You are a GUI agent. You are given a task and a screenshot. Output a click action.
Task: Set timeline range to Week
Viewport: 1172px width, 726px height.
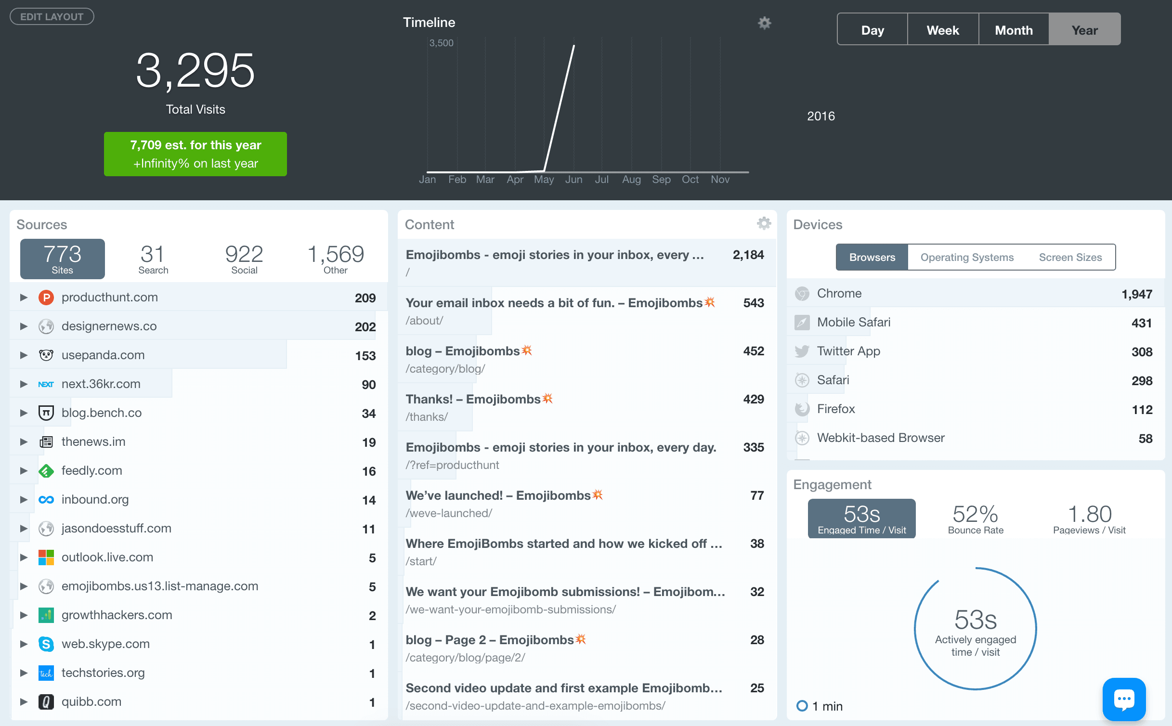pos(943,30)
